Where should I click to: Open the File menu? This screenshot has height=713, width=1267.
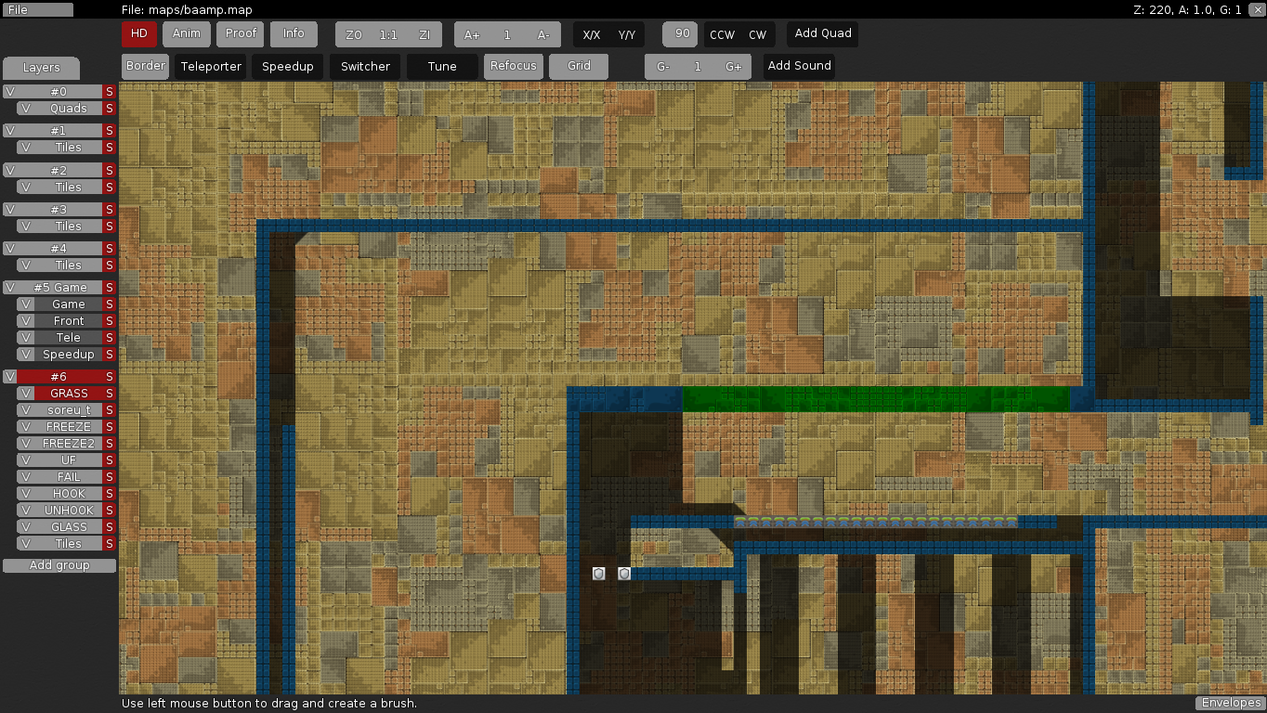[37, 9]
